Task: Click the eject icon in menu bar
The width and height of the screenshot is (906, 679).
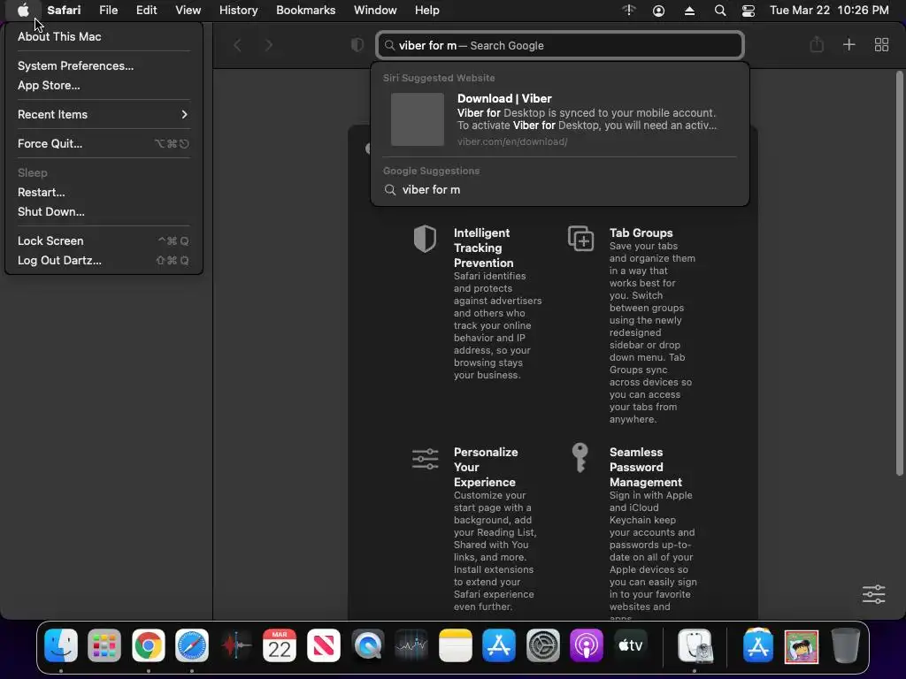Action: pos(689,11)
